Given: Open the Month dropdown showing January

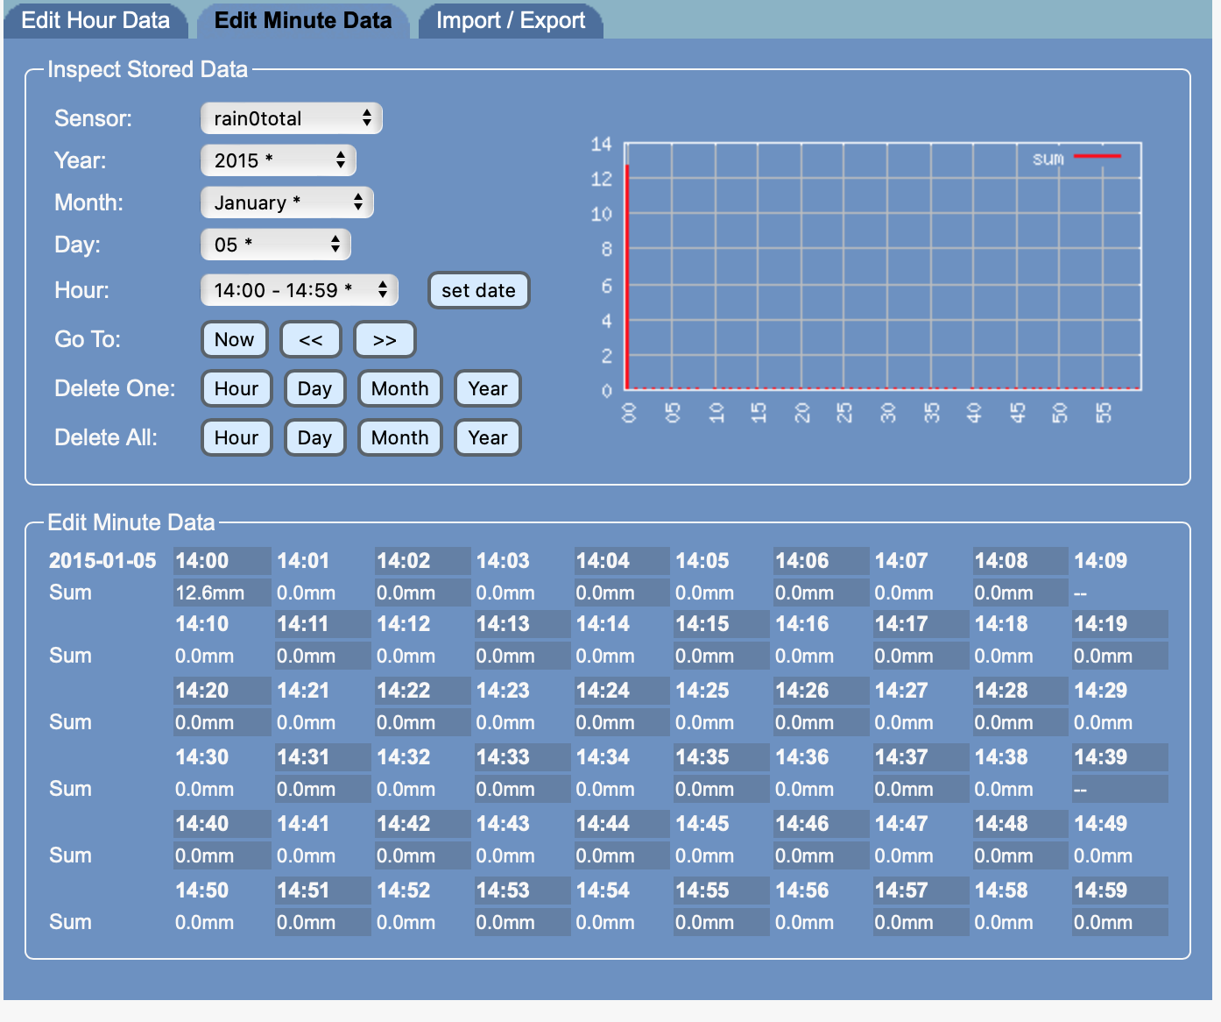Looking at the screenshot, I should (x=287, y=202).
